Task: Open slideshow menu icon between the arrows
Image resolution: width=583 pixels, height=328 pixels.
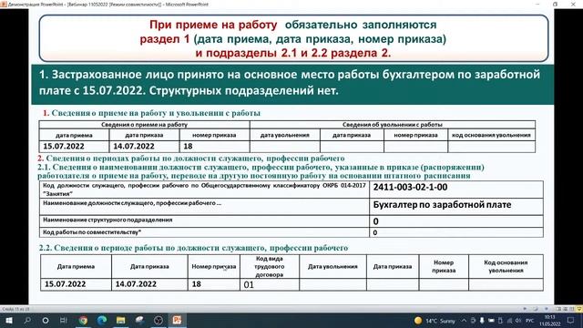Action: click(536, 309)
